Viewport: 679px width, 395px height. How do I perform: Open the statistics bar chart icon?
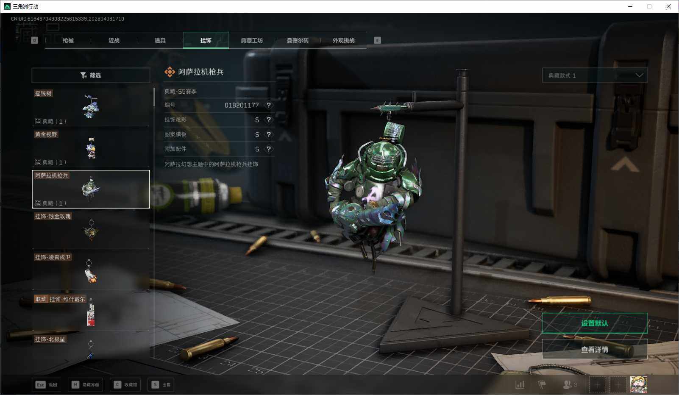520,385
